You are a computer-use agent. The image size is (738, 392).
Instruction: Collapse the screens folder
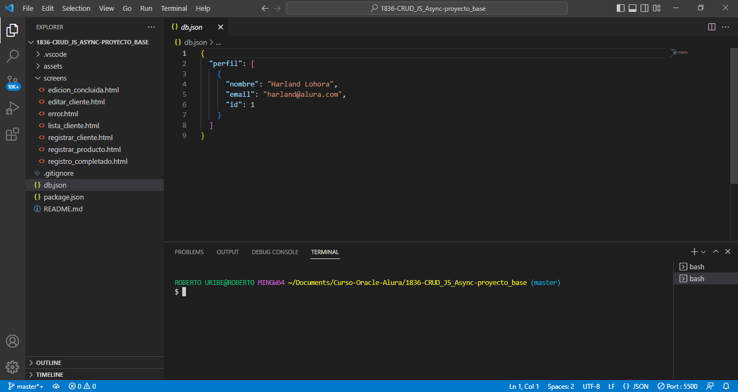point(95,78)
